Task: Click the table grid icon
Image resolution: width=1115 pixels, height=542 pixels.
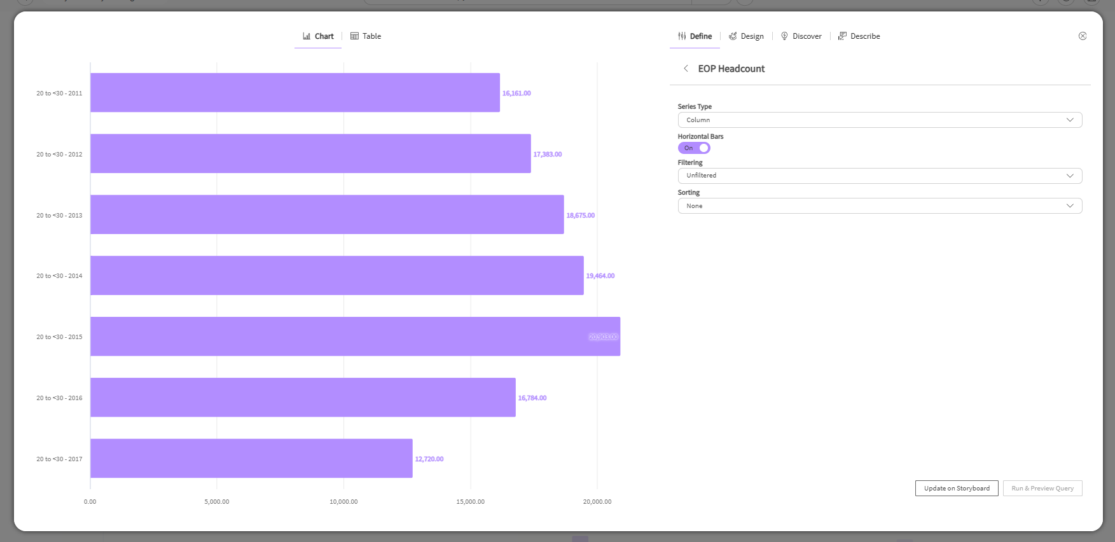Action: [354, 36]
